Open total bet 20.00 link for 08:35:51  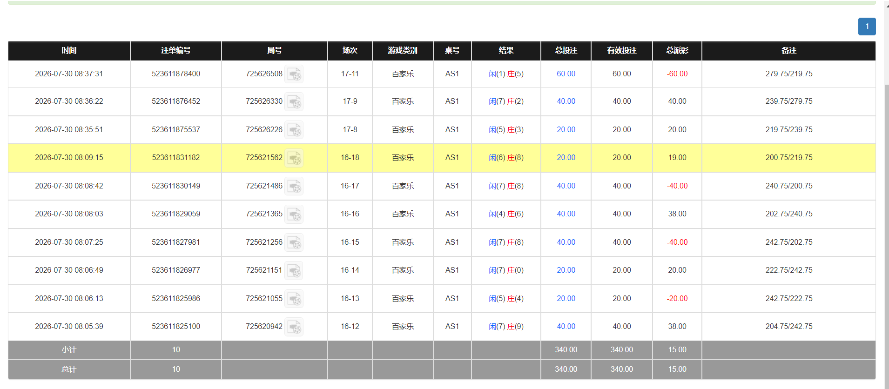tap(566, 130)
